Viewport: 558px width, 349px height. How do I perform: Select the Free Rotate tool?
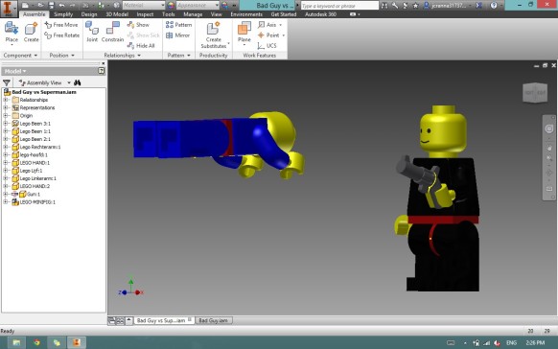pos(62,35)
